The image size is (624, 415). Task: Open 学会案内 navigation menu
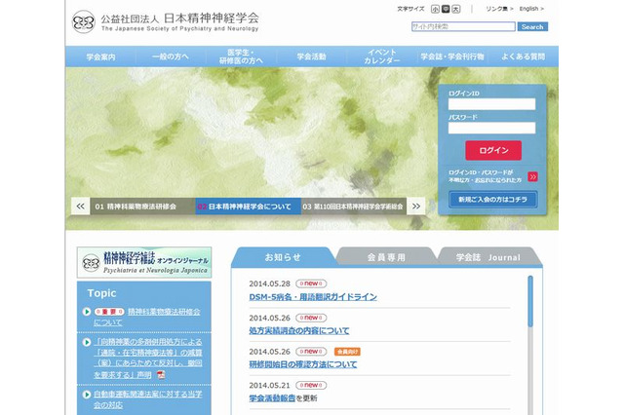click(100, 57)
